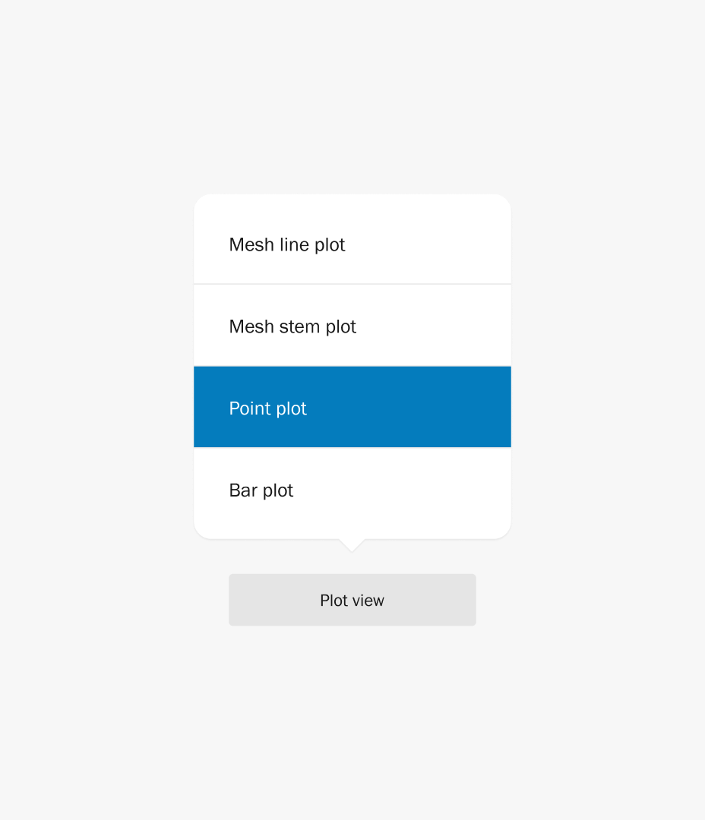705x820 pixels.
Task: Change plot type to Mesh line plot
Action: tap(352, 244)
